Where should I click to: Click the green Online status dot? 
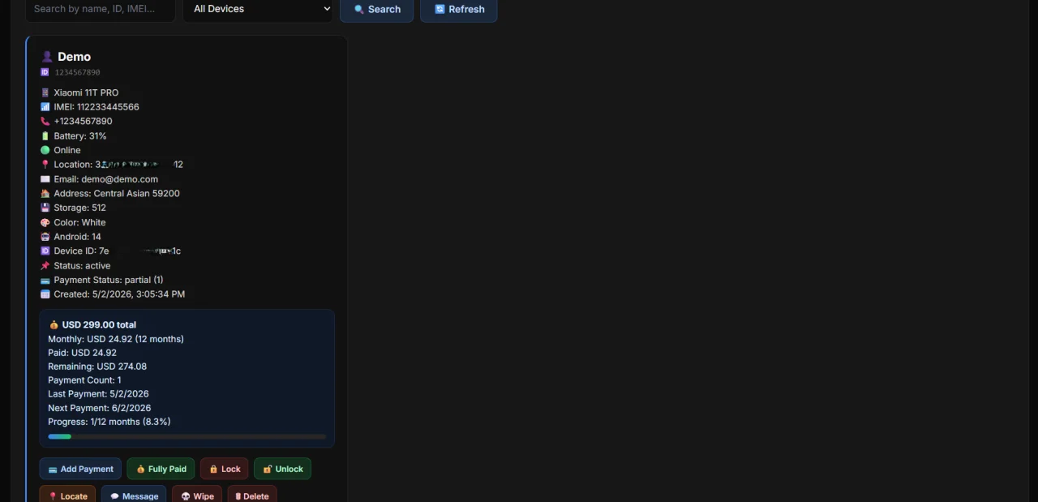tap(45, 150)
